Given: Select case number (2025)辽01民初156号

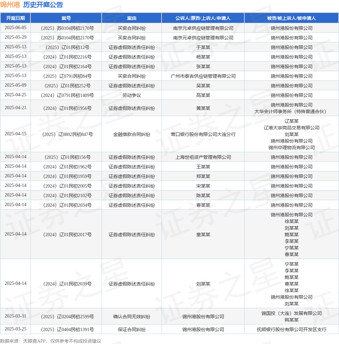Looking at the screenshot, I should (x=66, y=157).
